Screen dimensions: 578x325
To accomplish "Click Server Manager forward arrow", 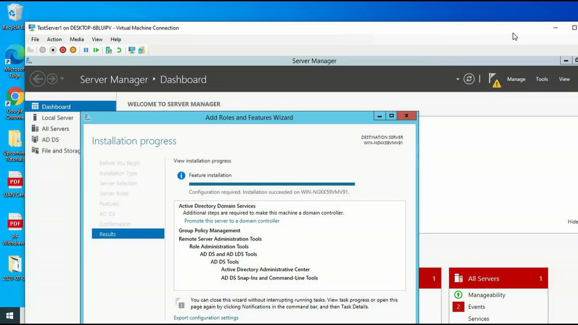I will tap(52, 79).
